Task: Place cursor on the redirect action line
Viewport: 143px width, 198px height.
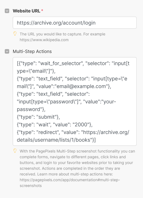Action: pyautogui.click(x=73, y=136)
